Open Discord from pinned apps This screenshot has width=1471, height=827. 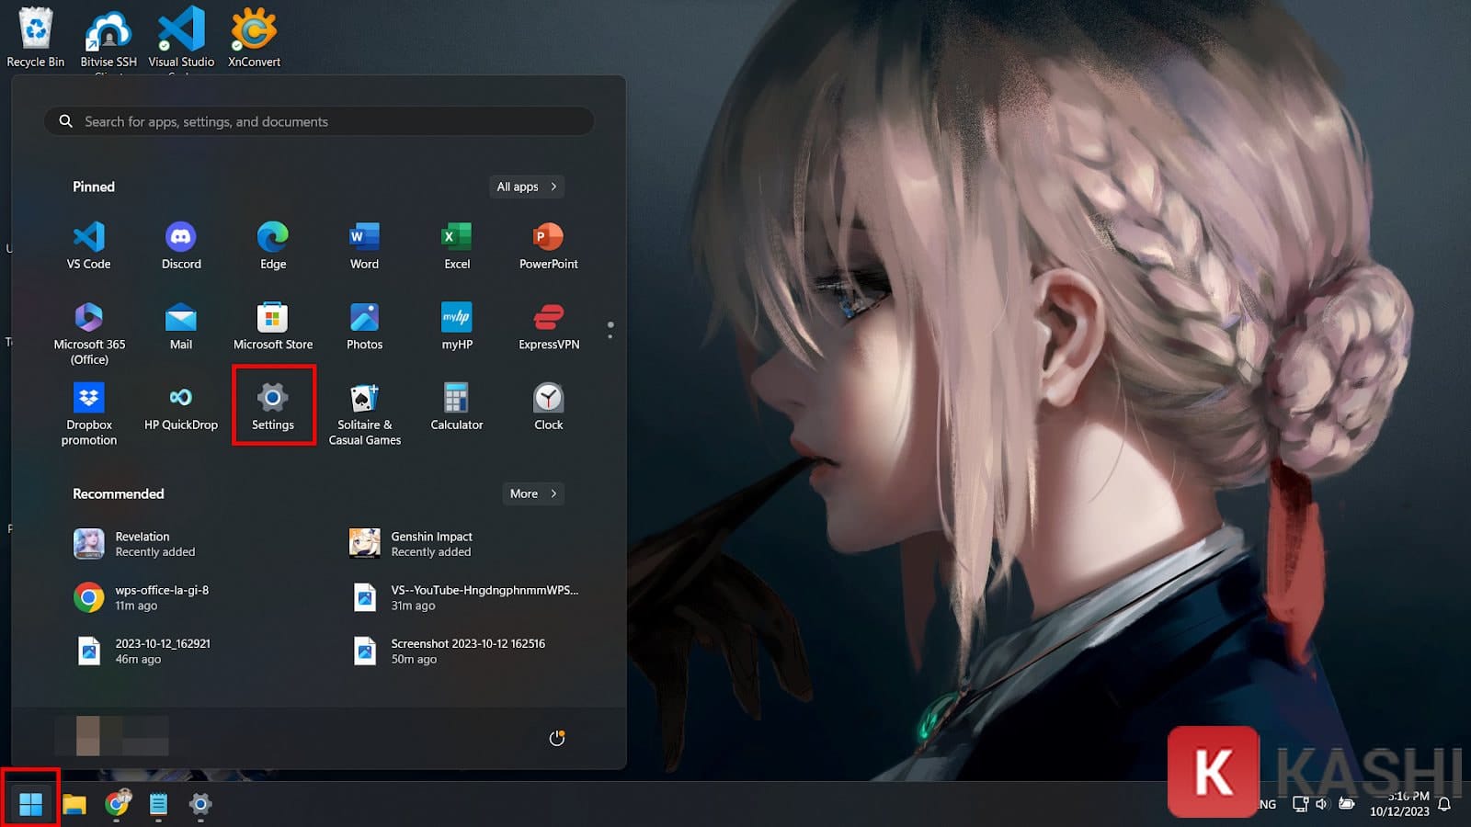[180, 244]
